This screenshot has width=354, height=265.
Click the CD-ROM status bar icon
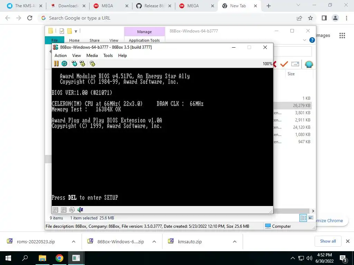tap(72, 210)
